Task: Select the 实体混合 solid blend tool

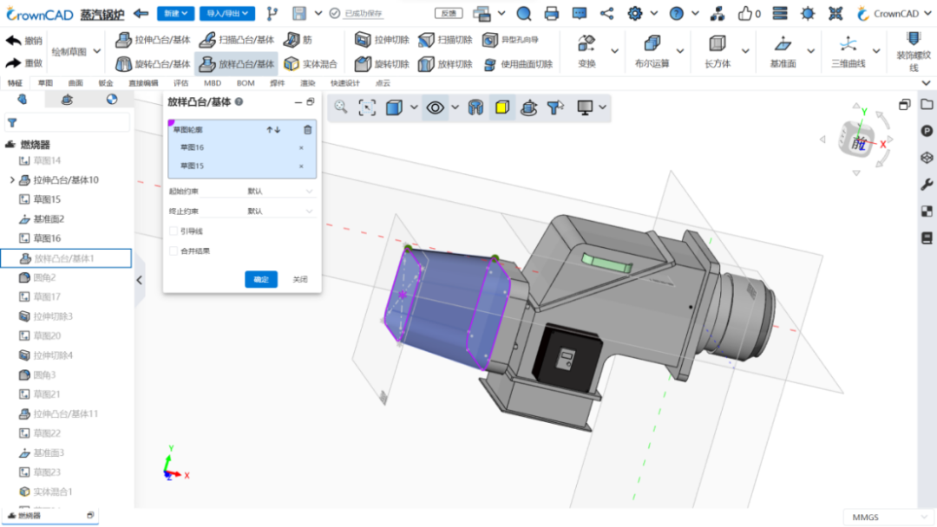Action: [x=311, y=64]
